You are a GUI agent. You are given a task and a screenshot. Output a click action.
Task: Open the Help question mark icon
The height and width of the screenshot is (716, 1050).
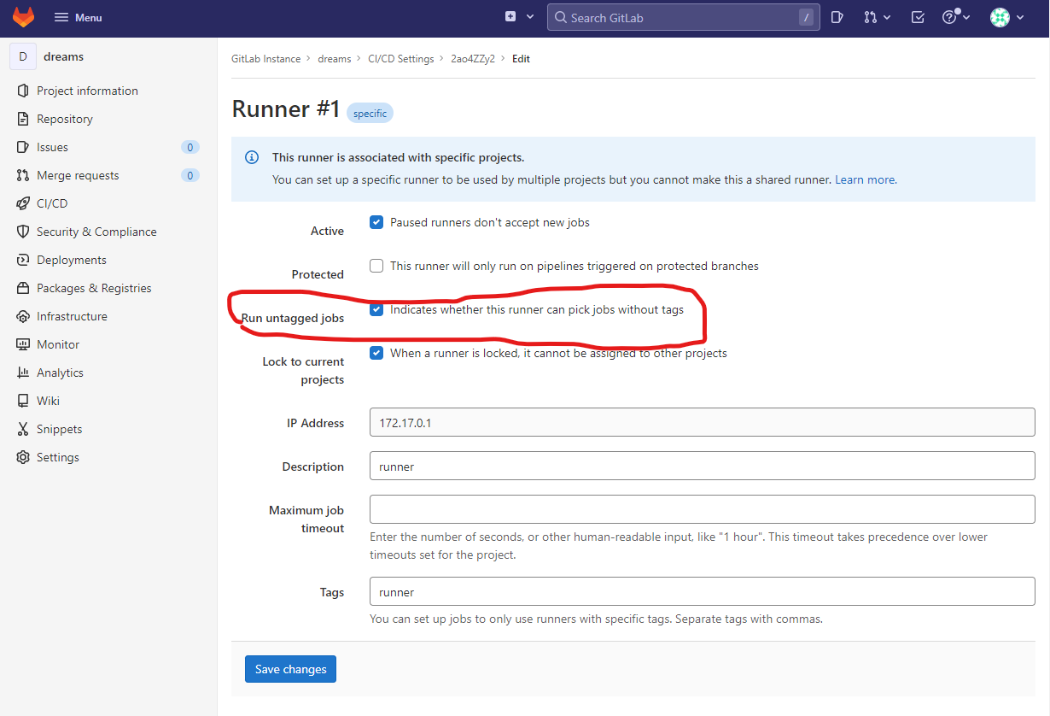(x=948, y=17)
